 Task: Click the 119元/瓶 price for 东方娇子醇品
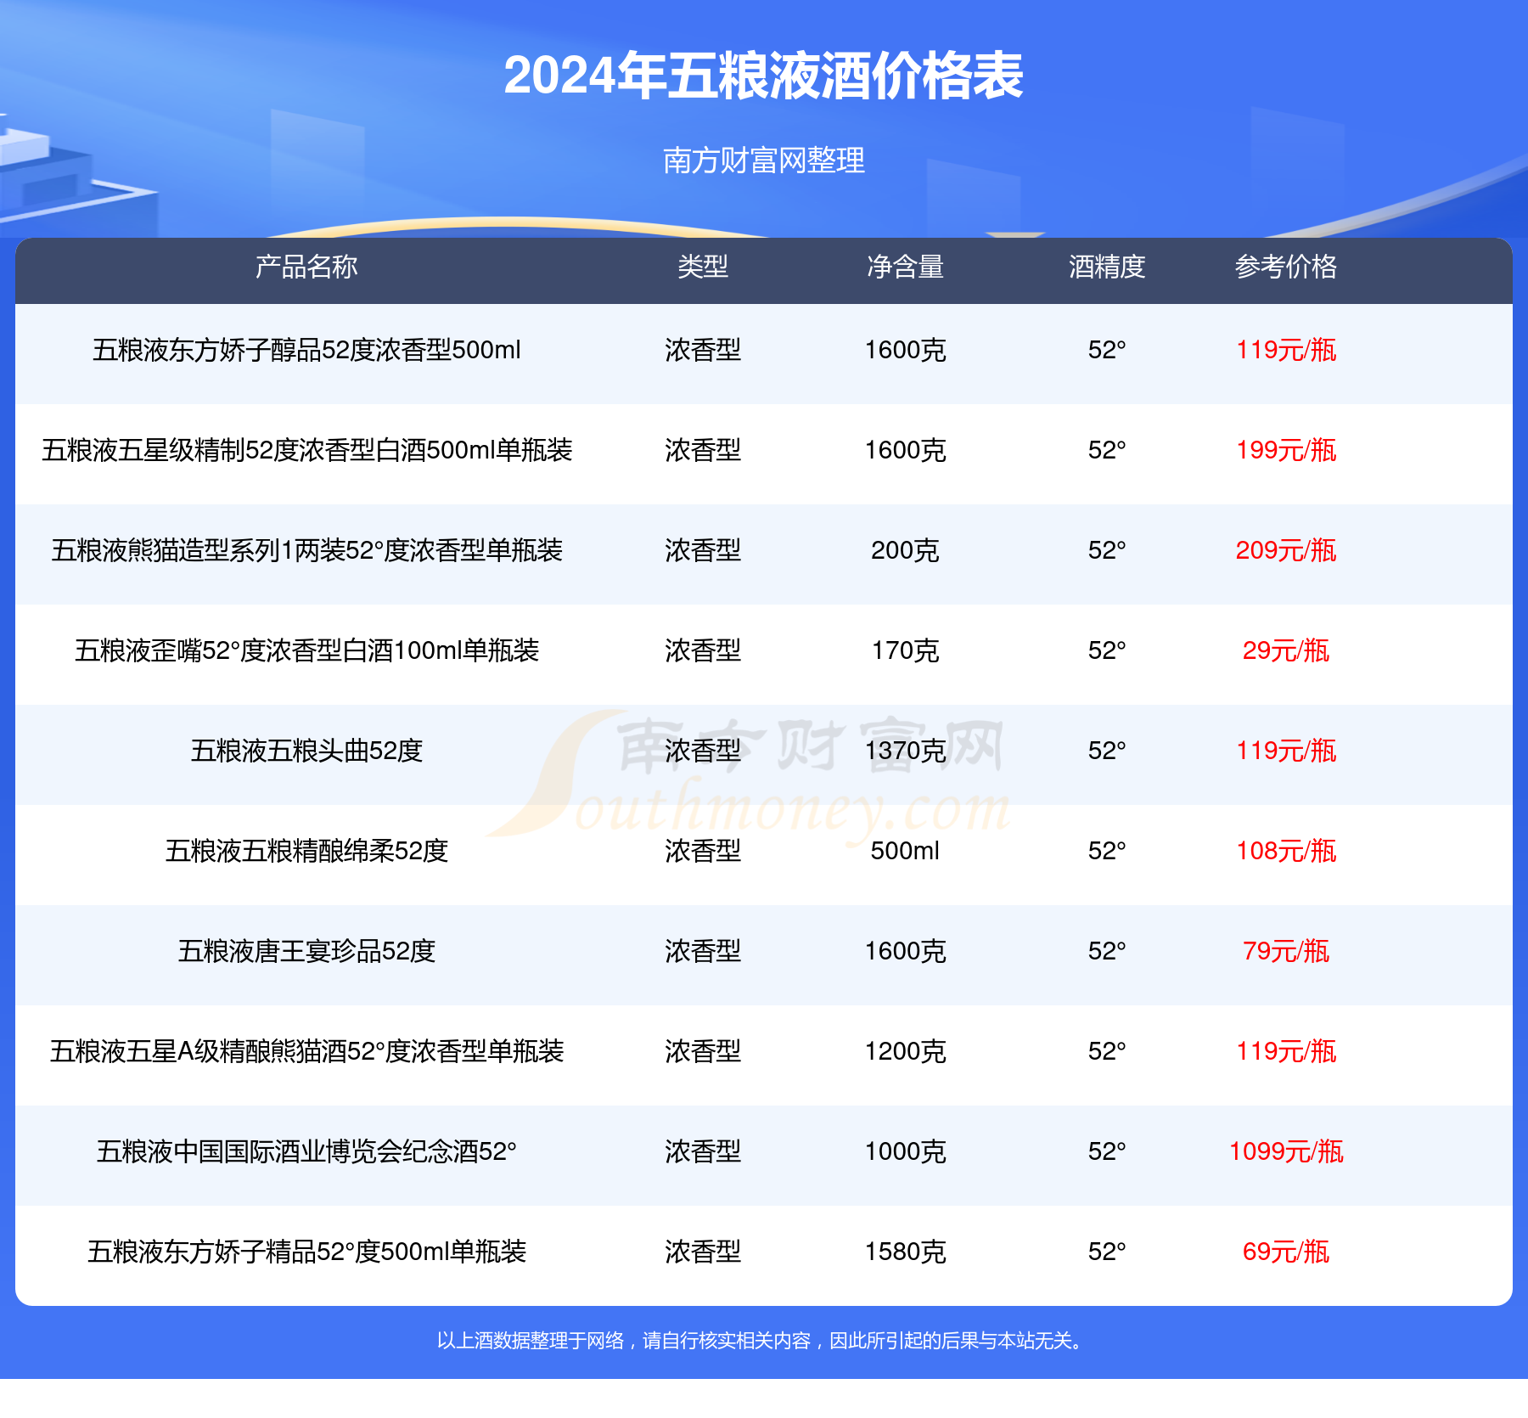tap(1286, 350)
